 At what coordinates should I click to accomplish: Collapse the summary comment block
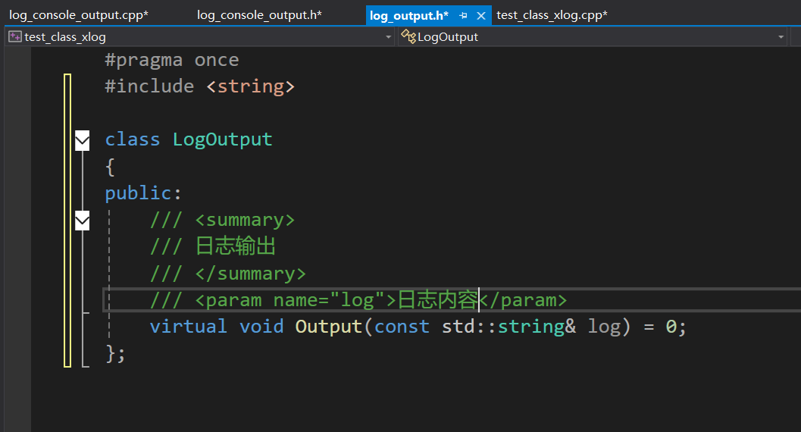[82, 221]
